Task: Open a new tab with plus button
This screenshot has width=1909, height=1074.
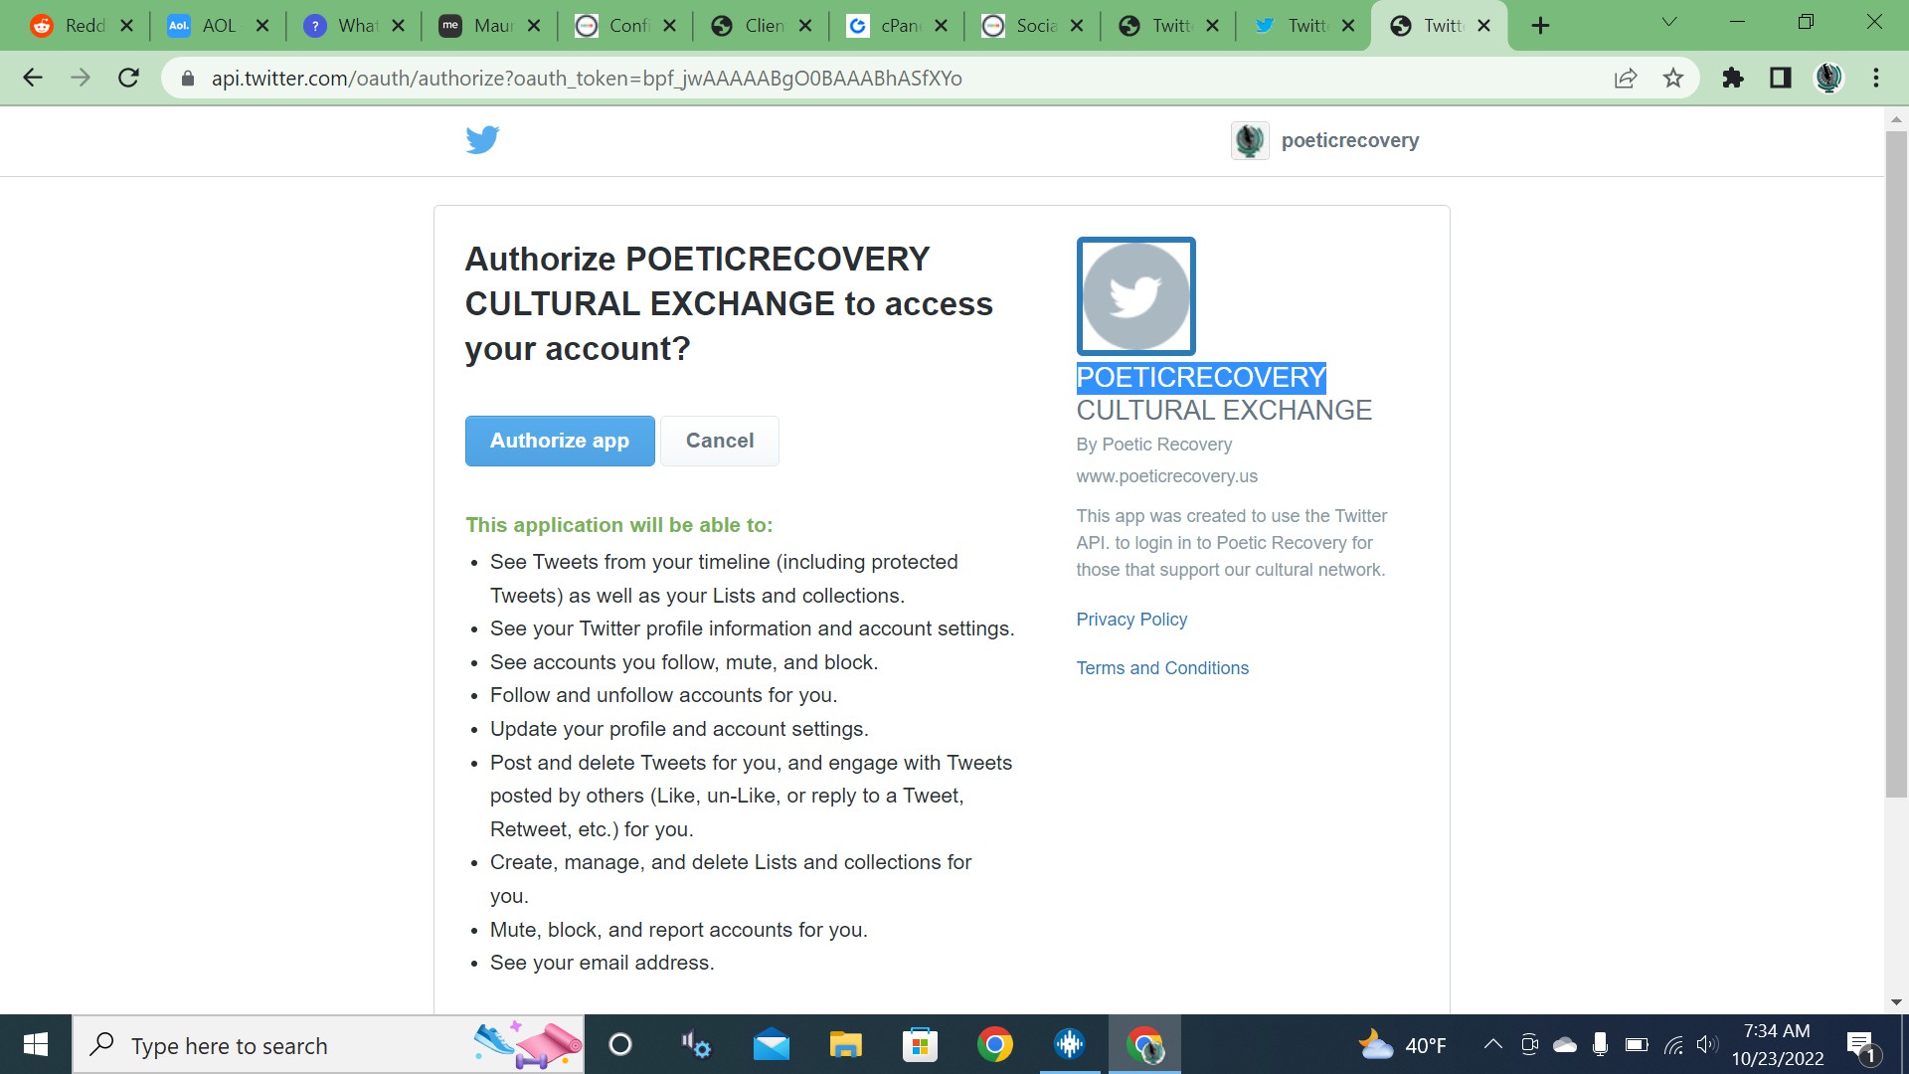Action: [x=1540, y=26]
